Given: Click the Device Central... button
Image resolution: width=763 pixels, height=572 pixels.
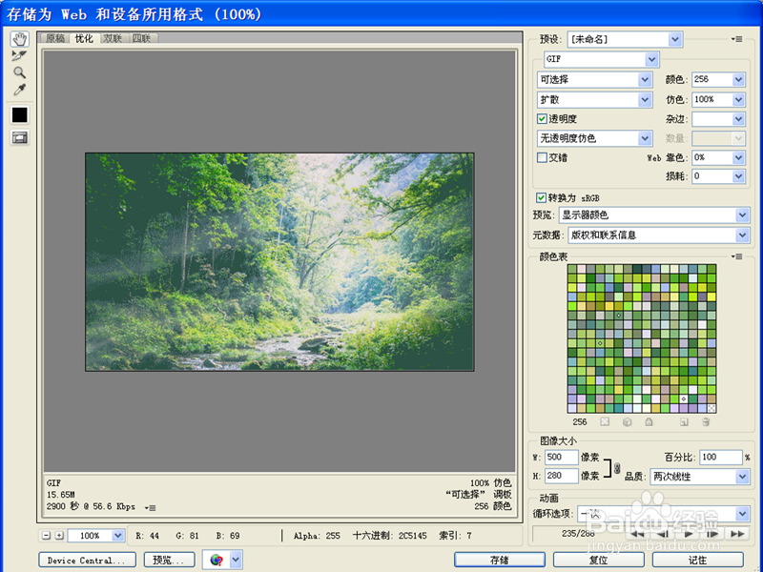Looking at the screenshot, I should coord(87,561).
